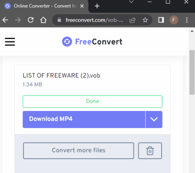The width and height of the screenshot is (195, 173).
Task: Click the page scrollbar thumb
Action: coord(192,72)
